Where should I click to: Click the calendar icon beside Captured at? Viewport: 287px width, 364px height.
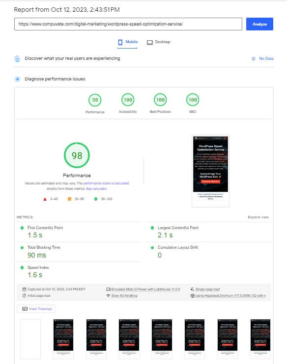24,289
